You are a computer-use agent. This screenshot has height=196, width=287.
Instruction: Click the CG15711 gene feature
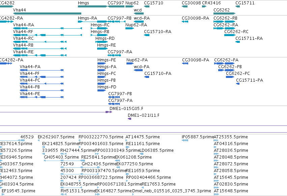pos(237,6)
